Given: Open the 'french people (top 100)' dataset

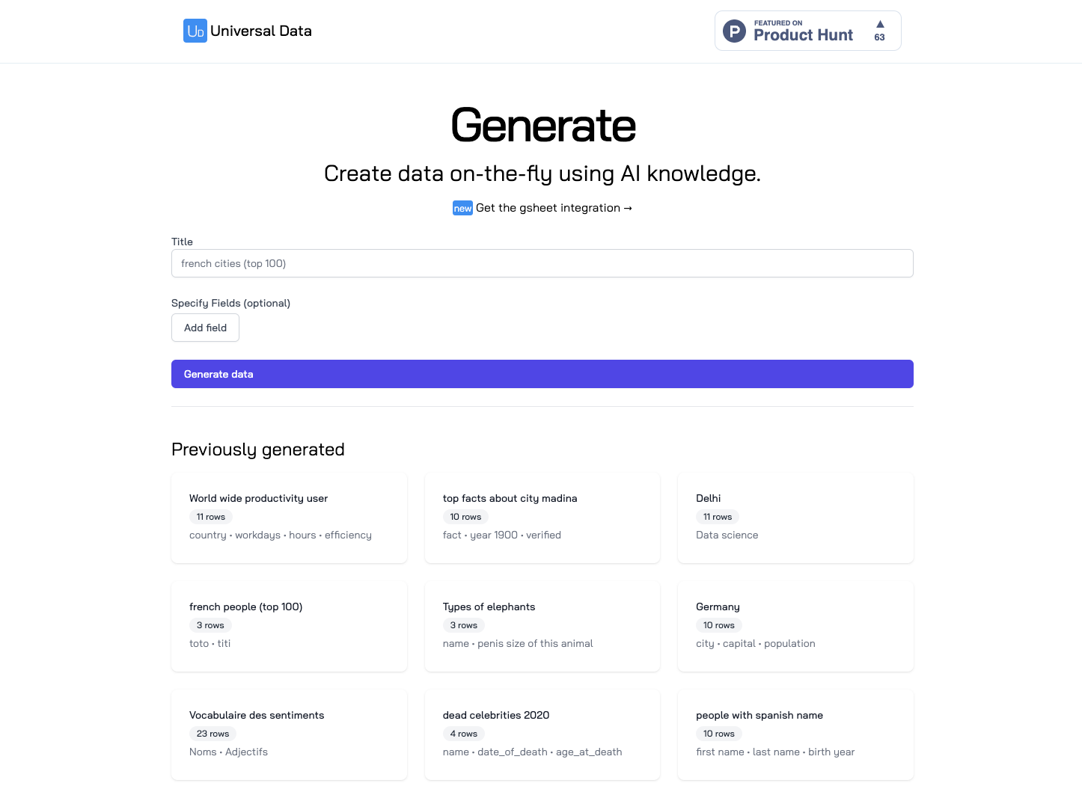Looking at the screenshot, I should (x=289, y=626).
